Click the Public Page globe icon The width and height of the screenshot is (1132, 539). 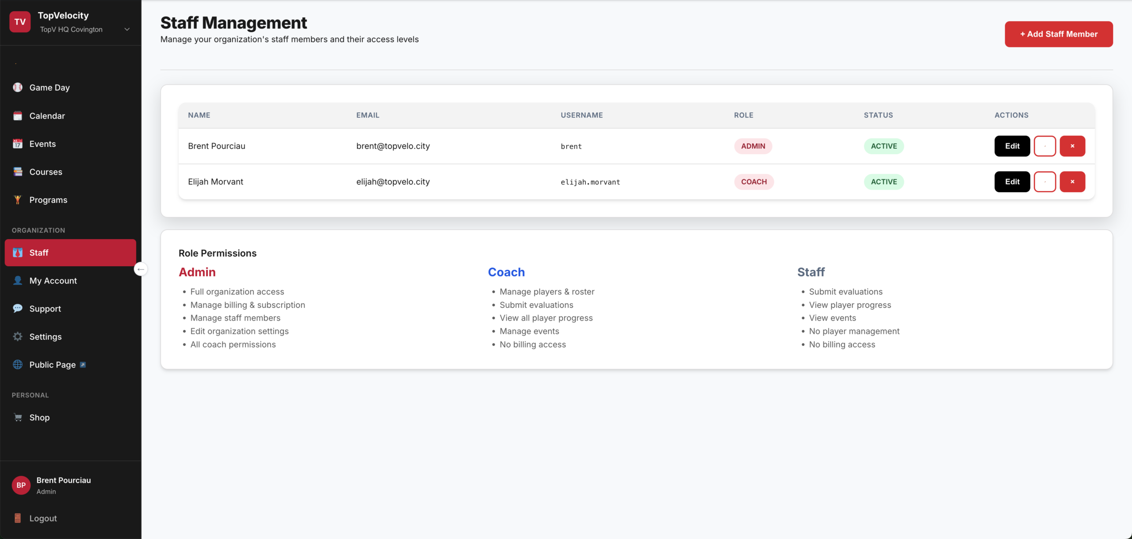[18, 365]
